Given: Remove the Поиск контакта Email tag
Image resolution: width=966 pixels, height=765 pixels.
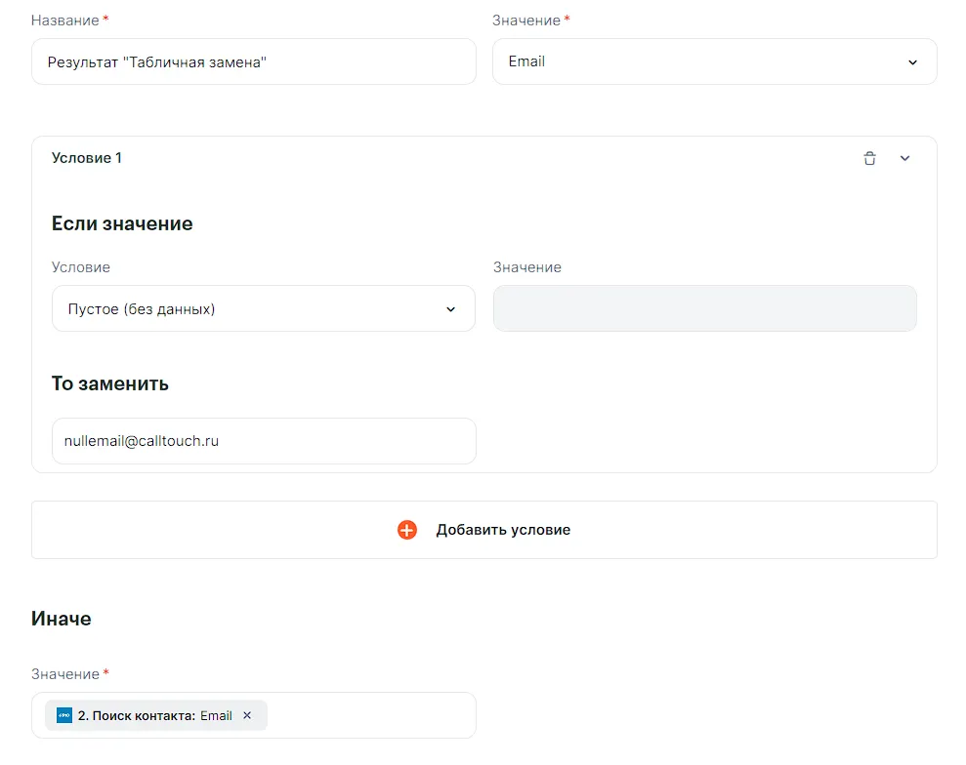Looking at the screenshot, I should [x=247, y=715].
